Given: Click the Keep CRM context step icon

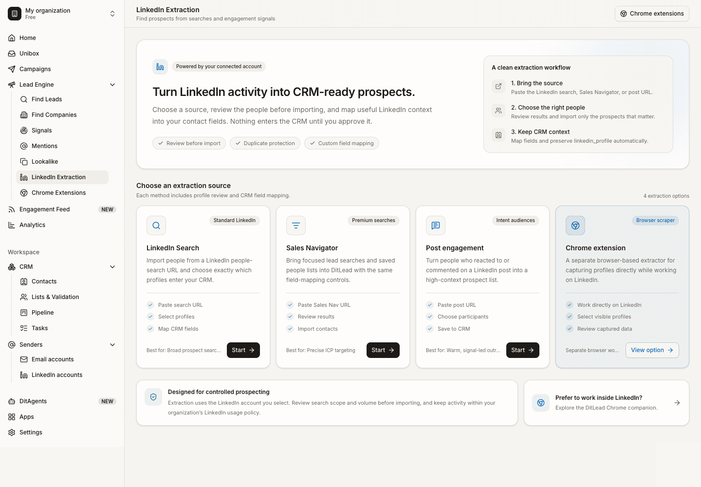Looking at the screenshot, I should (x=498, y=135).
